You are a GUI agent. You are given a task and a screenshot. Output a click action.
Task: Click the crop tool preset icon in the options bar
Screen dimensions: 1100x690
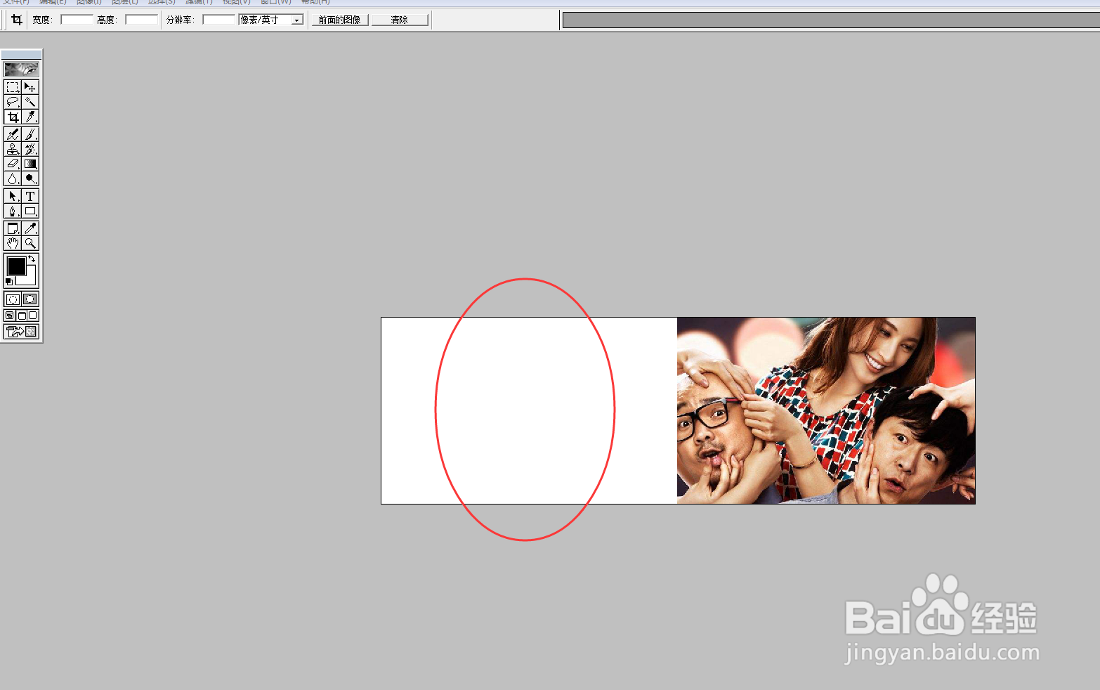click(16, 20)
